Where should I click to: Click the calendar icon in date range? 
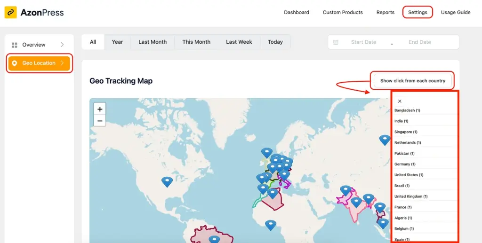pyautogui.click(x=336, y=42)
